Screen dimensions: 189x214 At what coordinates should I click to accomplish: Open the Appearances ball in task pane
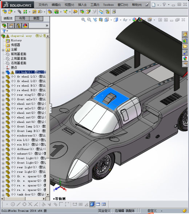click(x=185, y=58)
